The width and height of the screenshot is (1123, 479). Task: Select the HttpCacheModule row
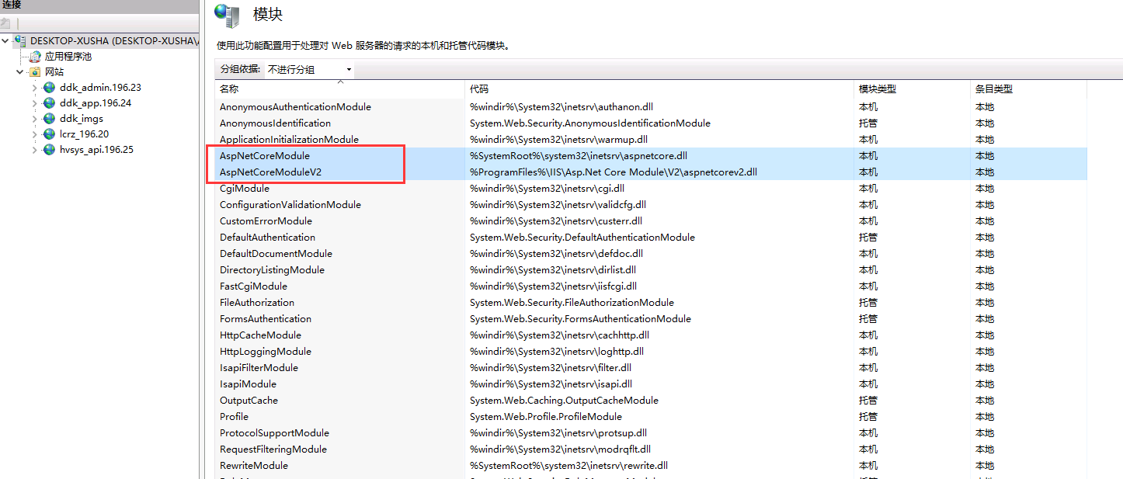pyautogui.click(x=651, y=335)
